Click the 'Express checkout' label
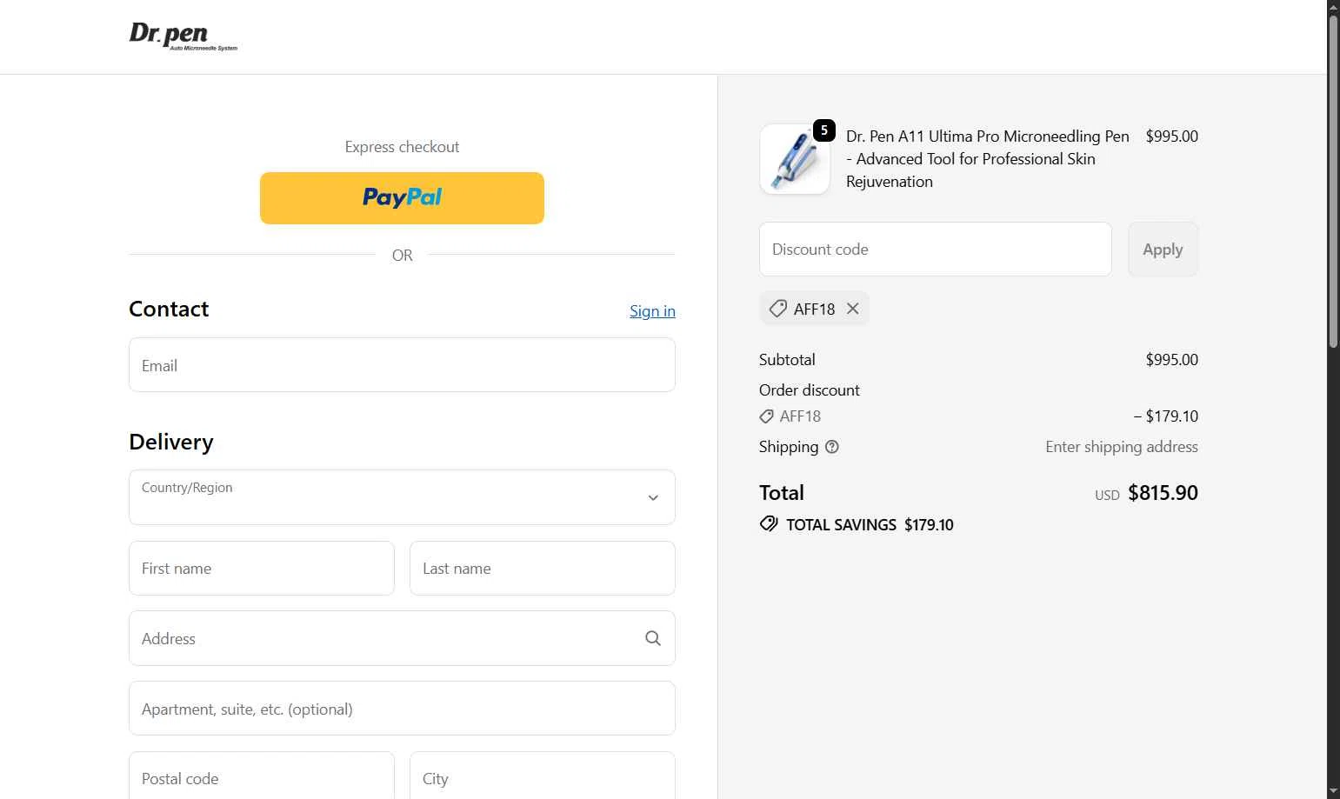 [x=402, y=147]
